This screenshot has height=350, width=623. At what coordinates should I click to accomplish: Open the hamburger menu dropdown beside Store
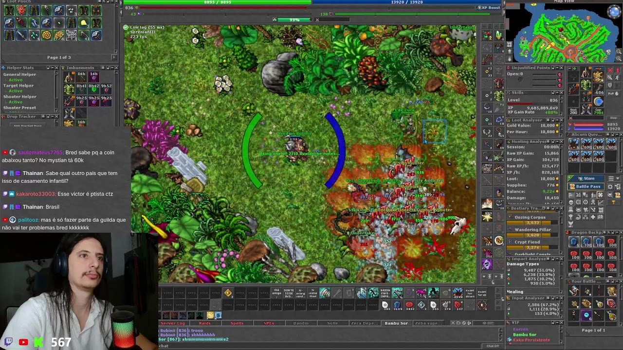[613, 178]
